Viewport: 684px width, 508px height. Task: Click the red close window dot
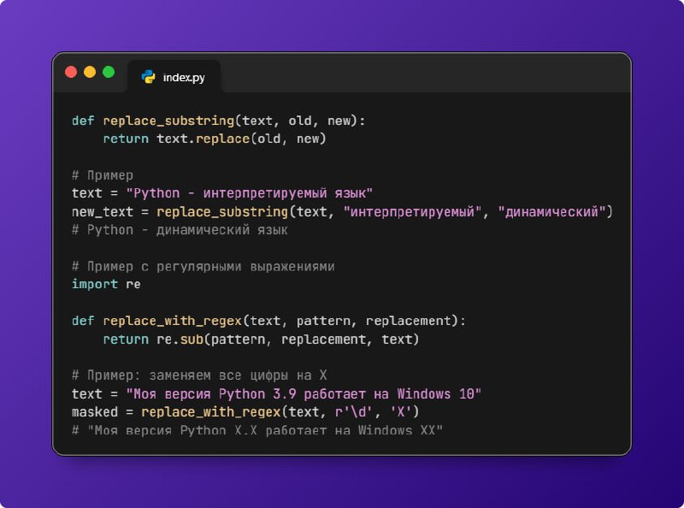(x=71, y=72)
